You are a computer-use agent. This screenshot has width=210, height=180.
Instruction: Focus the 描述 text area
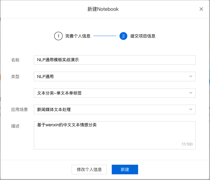115,135
